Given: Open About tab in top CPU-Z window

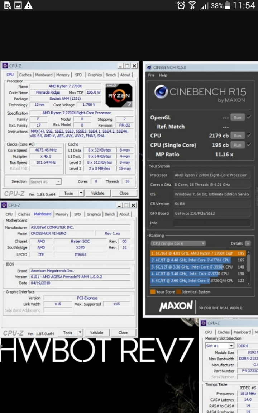Looking at the screenshot, I should 125,75.
